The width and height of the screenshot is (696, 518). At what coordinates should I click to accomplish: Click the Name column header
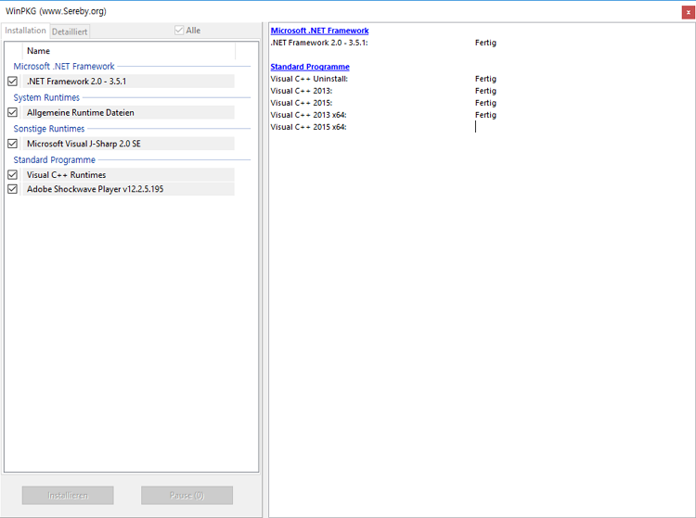coord(129,51)
